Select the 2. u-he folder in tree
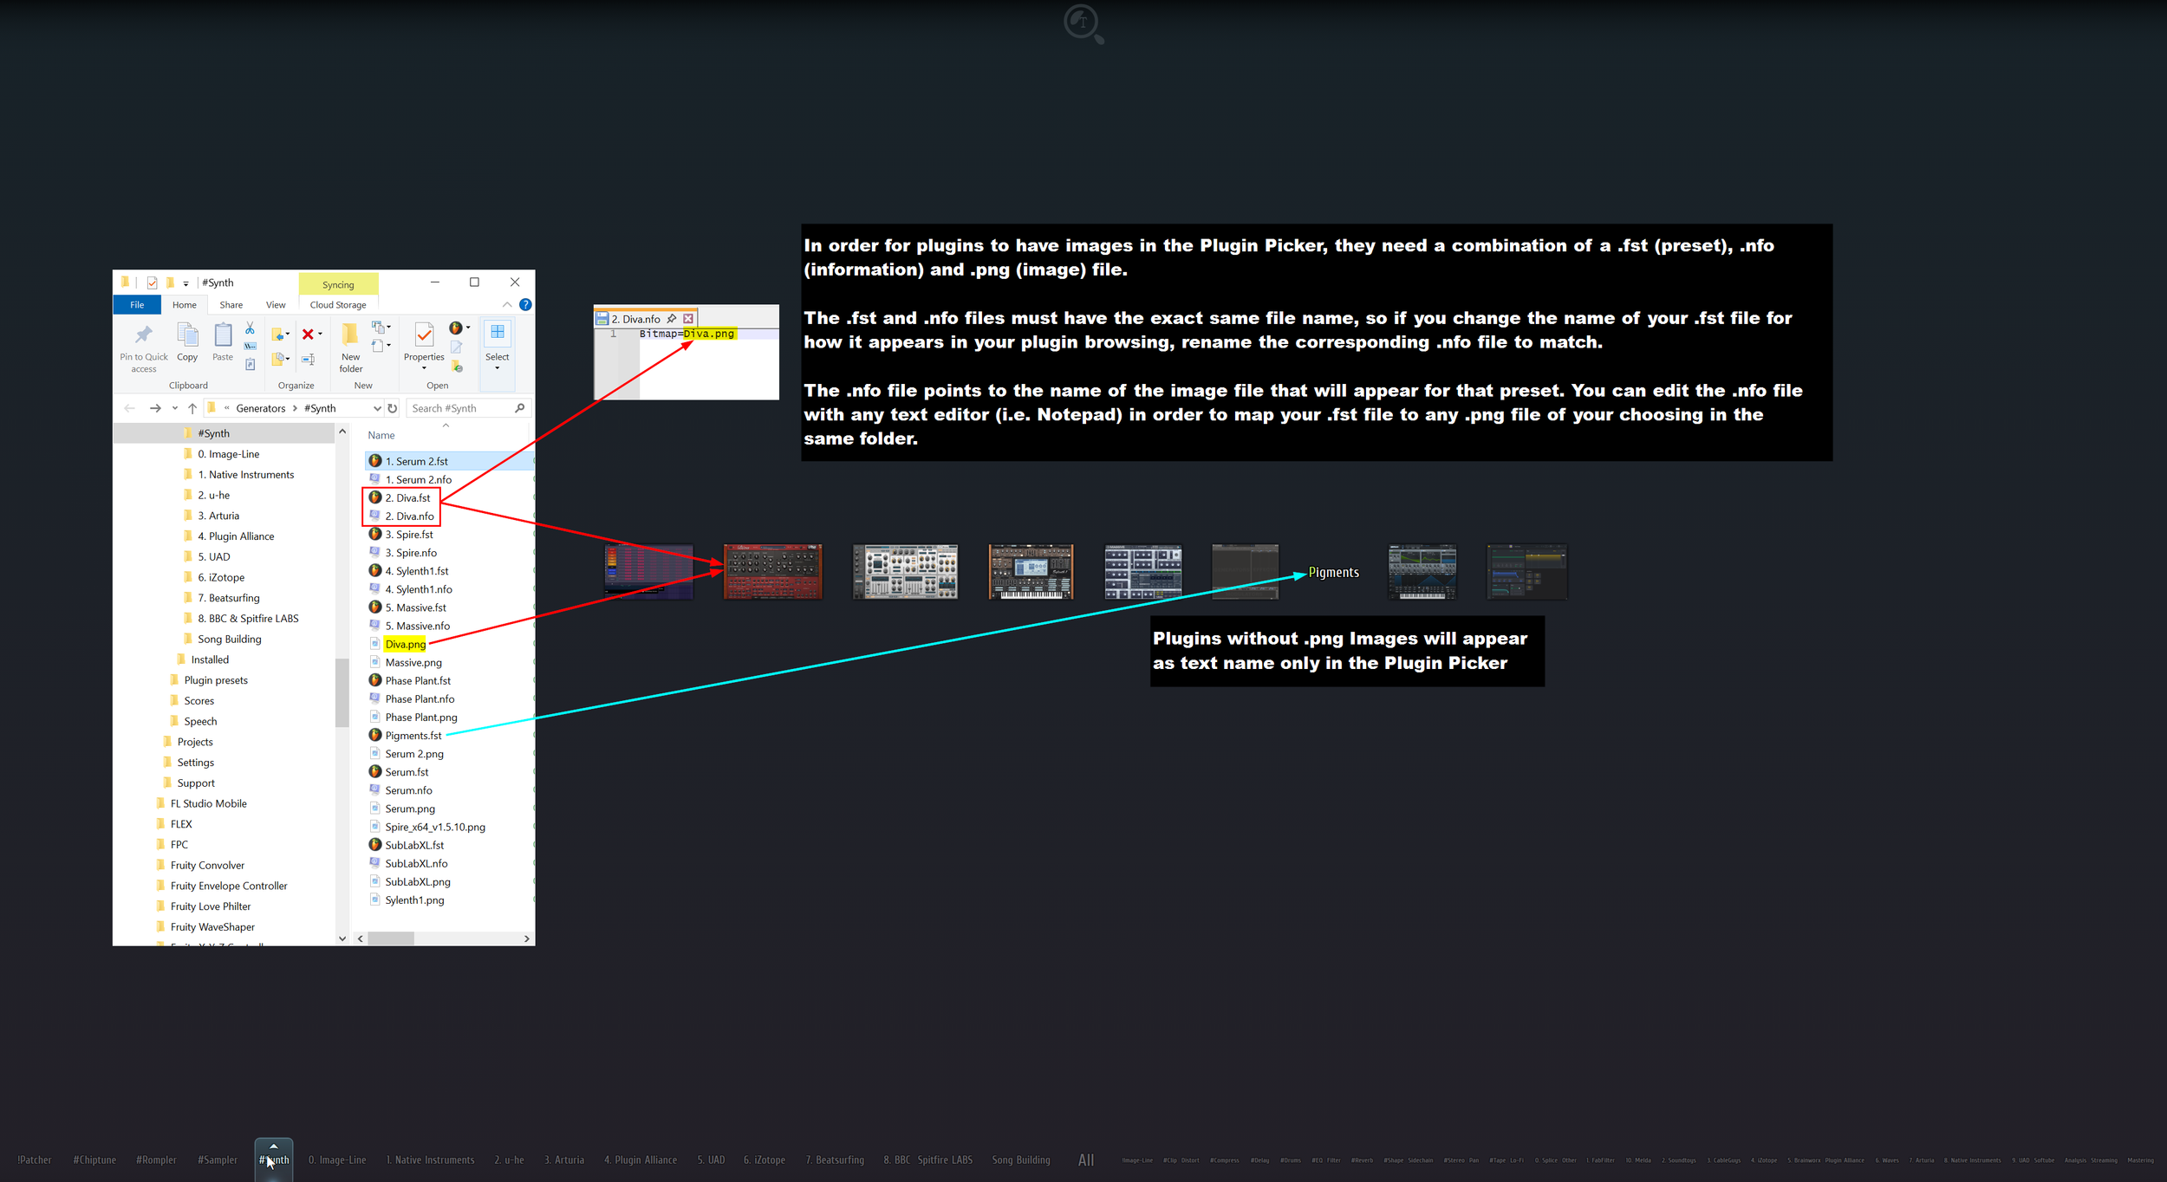The height and width of the screenshot is (1182, 2167). (213, 496)
